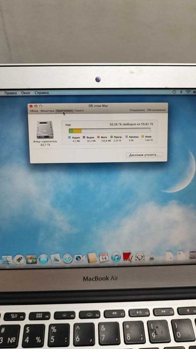This screenshot has height=349, width=196.
Task: Zoom the Об этом Mac window
Action: click(x=40, y=106)
